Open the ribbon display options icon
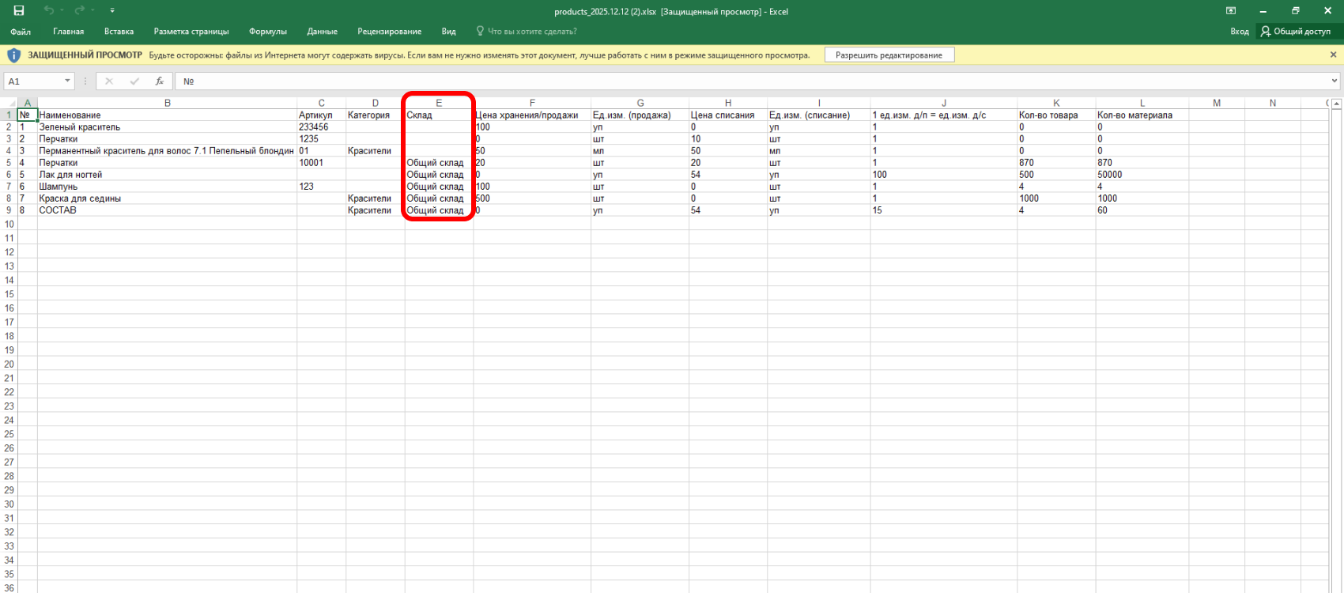The image size is (1344, 593). tap(1231, 11)
